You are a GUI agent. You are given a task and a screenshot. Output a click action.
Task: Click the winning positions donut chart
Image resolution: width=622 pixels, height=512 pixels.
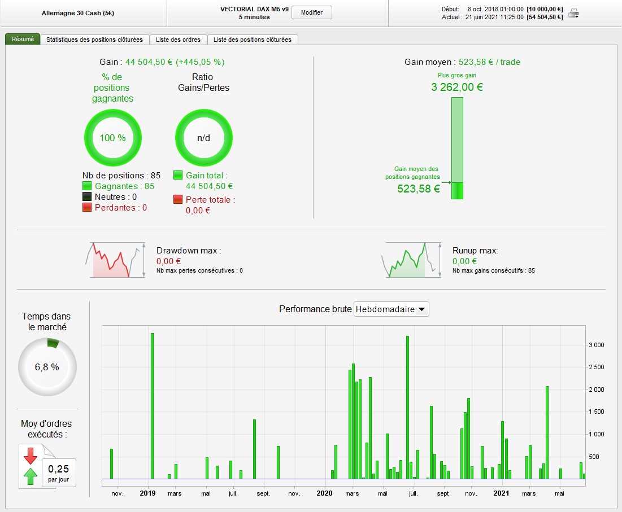(x=113, y=138)
